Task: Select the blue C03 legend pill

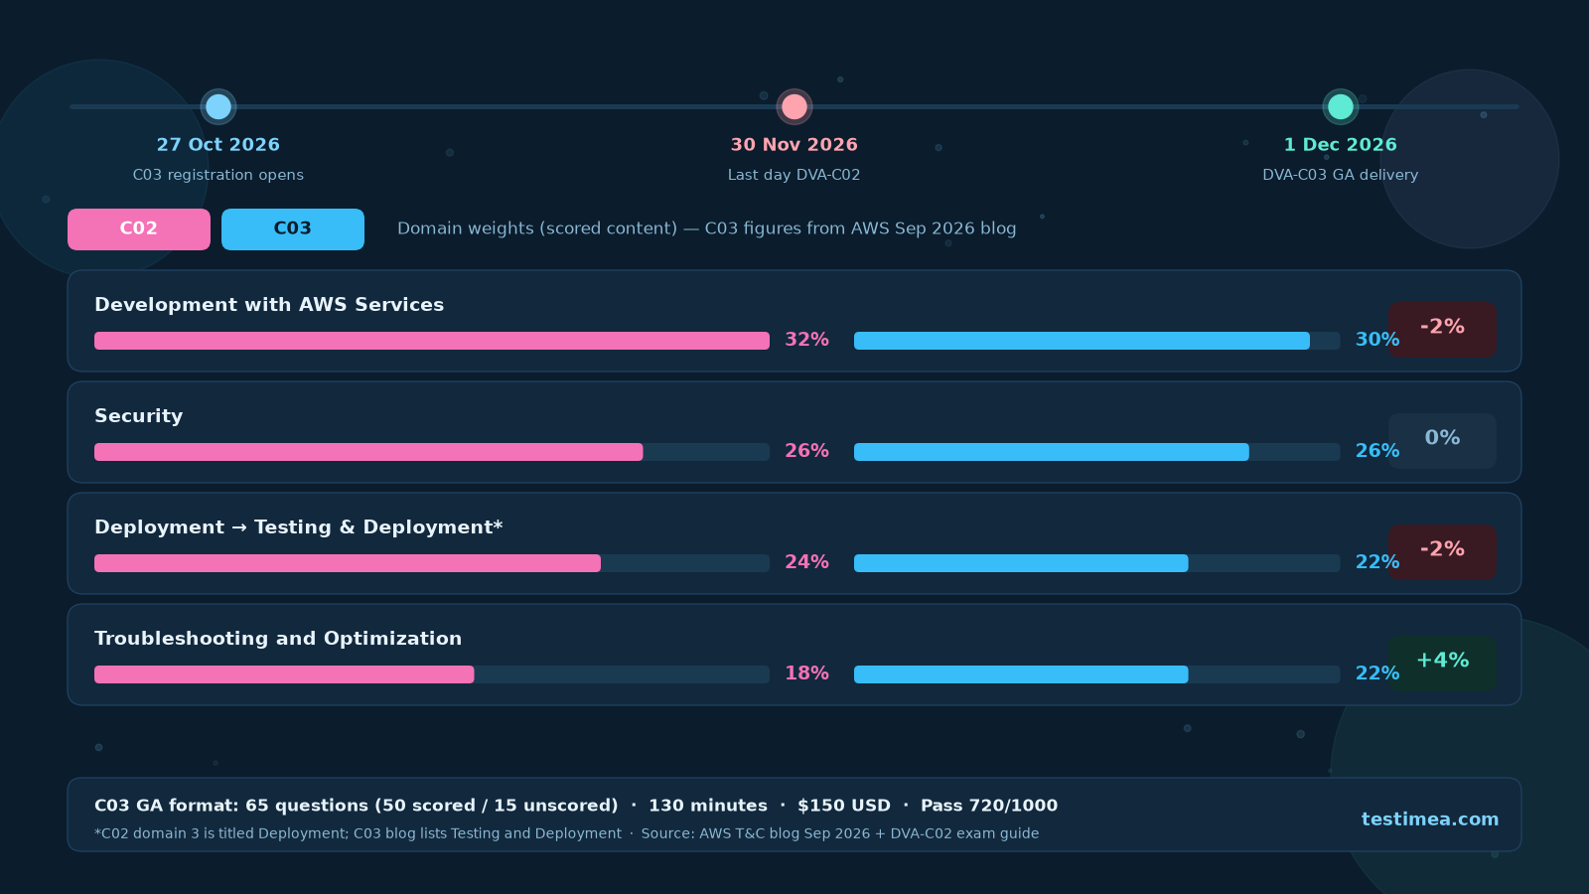Action: point(293,229)
